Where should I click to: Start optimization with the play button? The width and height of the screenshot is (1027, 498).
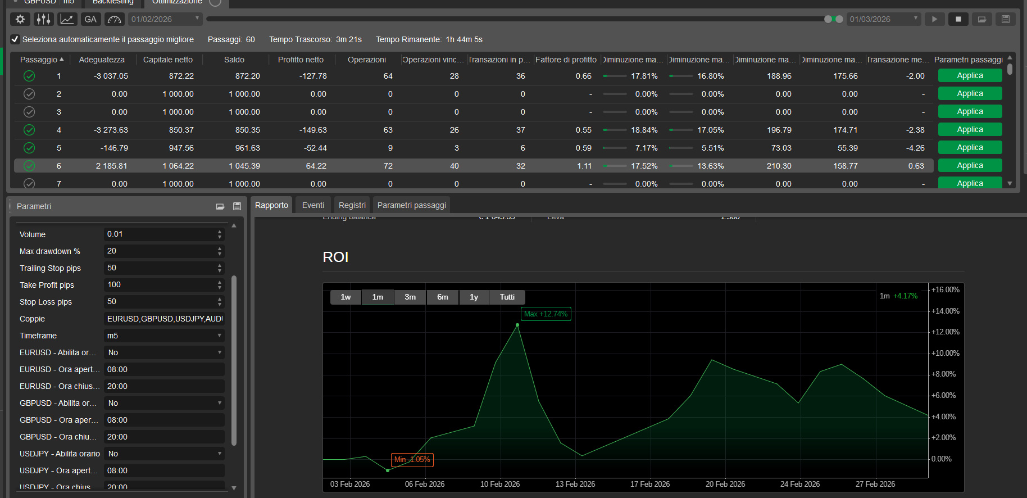tap(934, 19)
